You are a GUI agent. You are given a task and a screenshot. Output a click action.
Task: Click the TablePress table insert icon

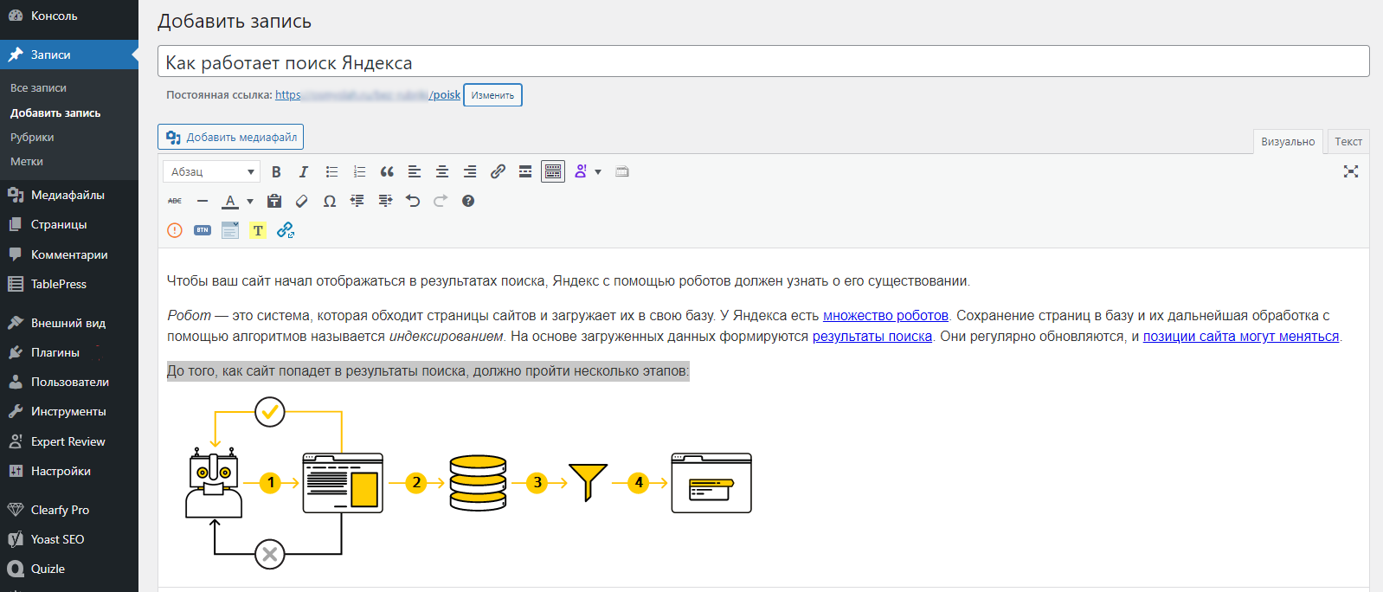[x=622, y=171]
